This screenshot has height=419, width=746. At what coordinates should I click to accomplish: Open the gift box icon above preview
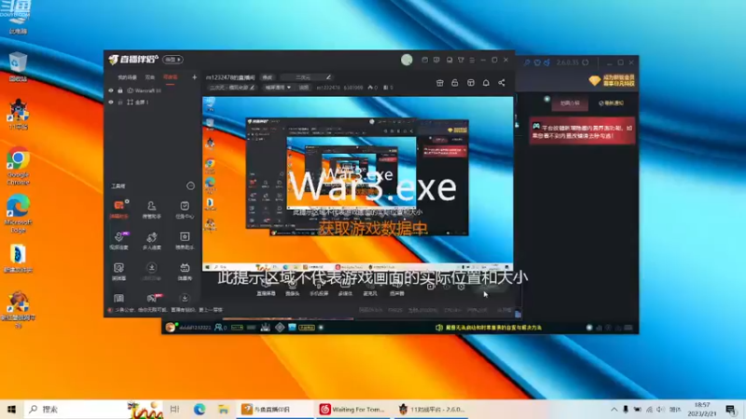coord(439,83)
